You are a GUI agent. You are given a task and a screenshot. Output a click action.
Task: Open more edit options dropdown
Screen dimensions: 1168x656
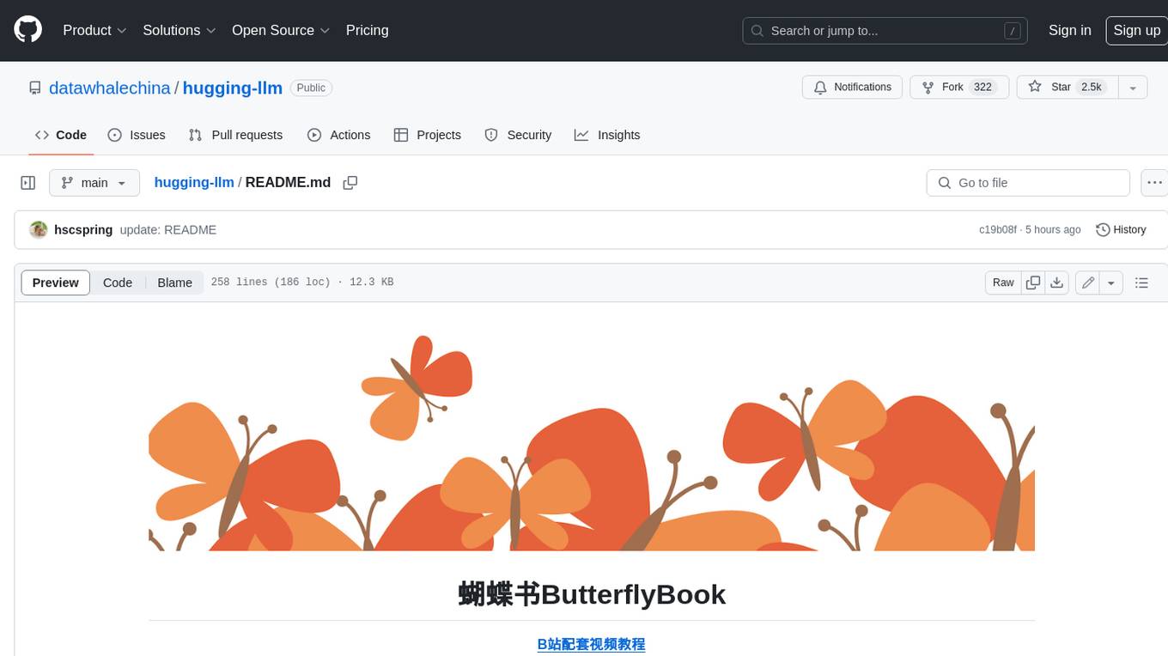point(1111,282)
